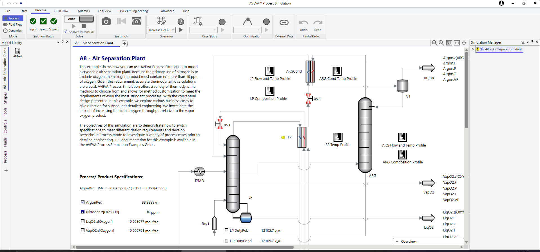The width and height of the screenshot is (540, 252).
Task: Open the LP Composition Profile icon
Action: [270, 91]
